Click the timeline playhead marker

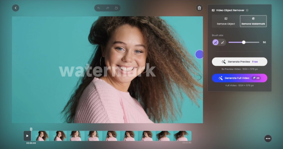pyautogui.click(x=31, y=129)
